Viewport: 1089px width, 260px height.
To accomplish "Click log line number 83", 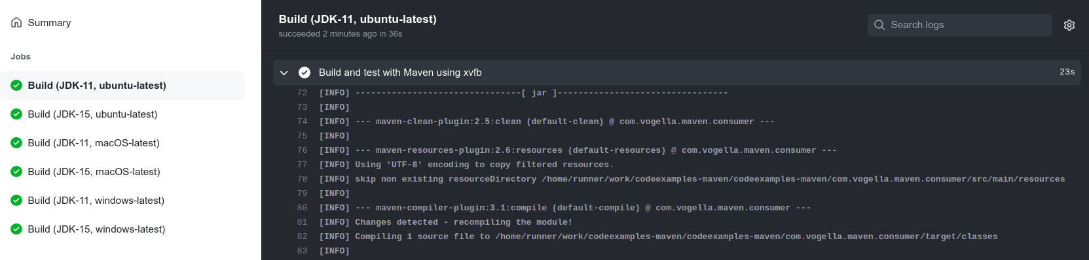I will pos(302,251).
